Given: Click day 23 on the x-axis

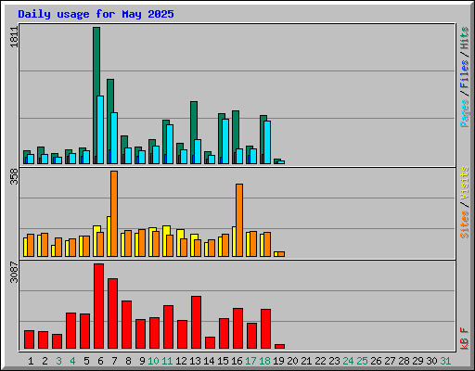Looking at the screenshot, I should pos(334,361).
